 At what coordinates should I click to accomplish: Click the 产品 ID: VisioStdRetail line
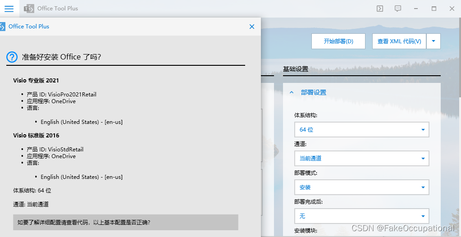click(55, 150)
